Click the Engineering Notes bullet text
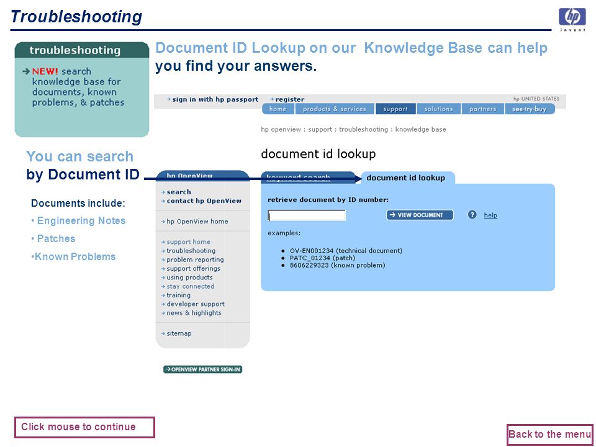Screen dimensions: 596x447 pyautogui.click(x=81, y=221)
